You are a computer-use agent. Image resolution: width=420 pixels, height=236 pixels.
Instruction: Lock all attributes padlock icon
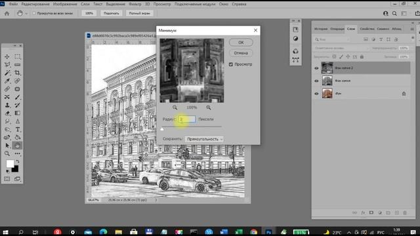362,57
